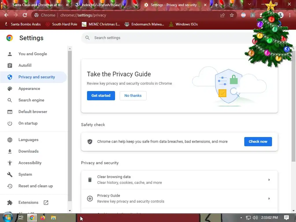The height and width of the screenshot is (222, 296).
Task: Close the Settings tab
Action: click(205, 5)
